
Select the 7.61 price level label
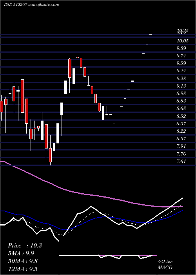[x=181, y=161]
